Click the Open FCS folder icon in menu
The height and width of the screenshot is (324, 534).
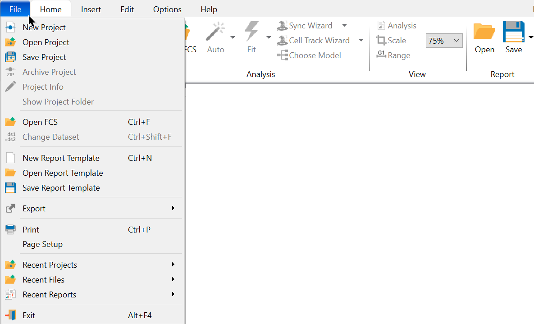tap(10, 122)
